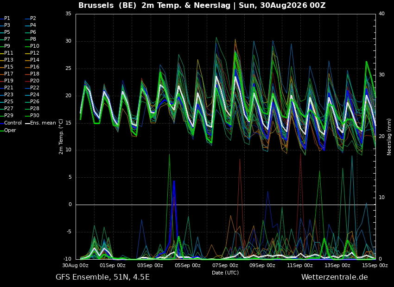Image resolution: width=394 pixels, height=287 pixels.
Task: Click the 09Sep 00z date label
Action: coord(263,265)
